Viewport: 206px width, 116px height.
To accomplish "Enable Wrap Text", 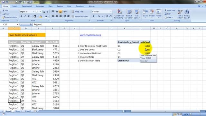I will [x=77, y=12].
